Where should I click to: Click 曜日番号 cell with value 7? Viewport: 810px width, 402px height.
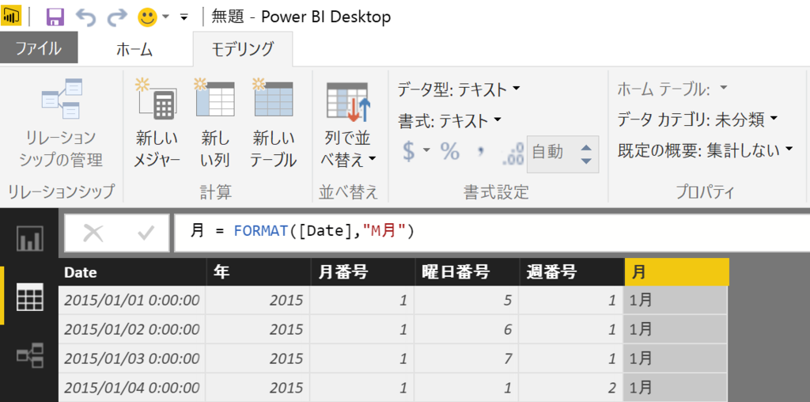tap(467, 358)
